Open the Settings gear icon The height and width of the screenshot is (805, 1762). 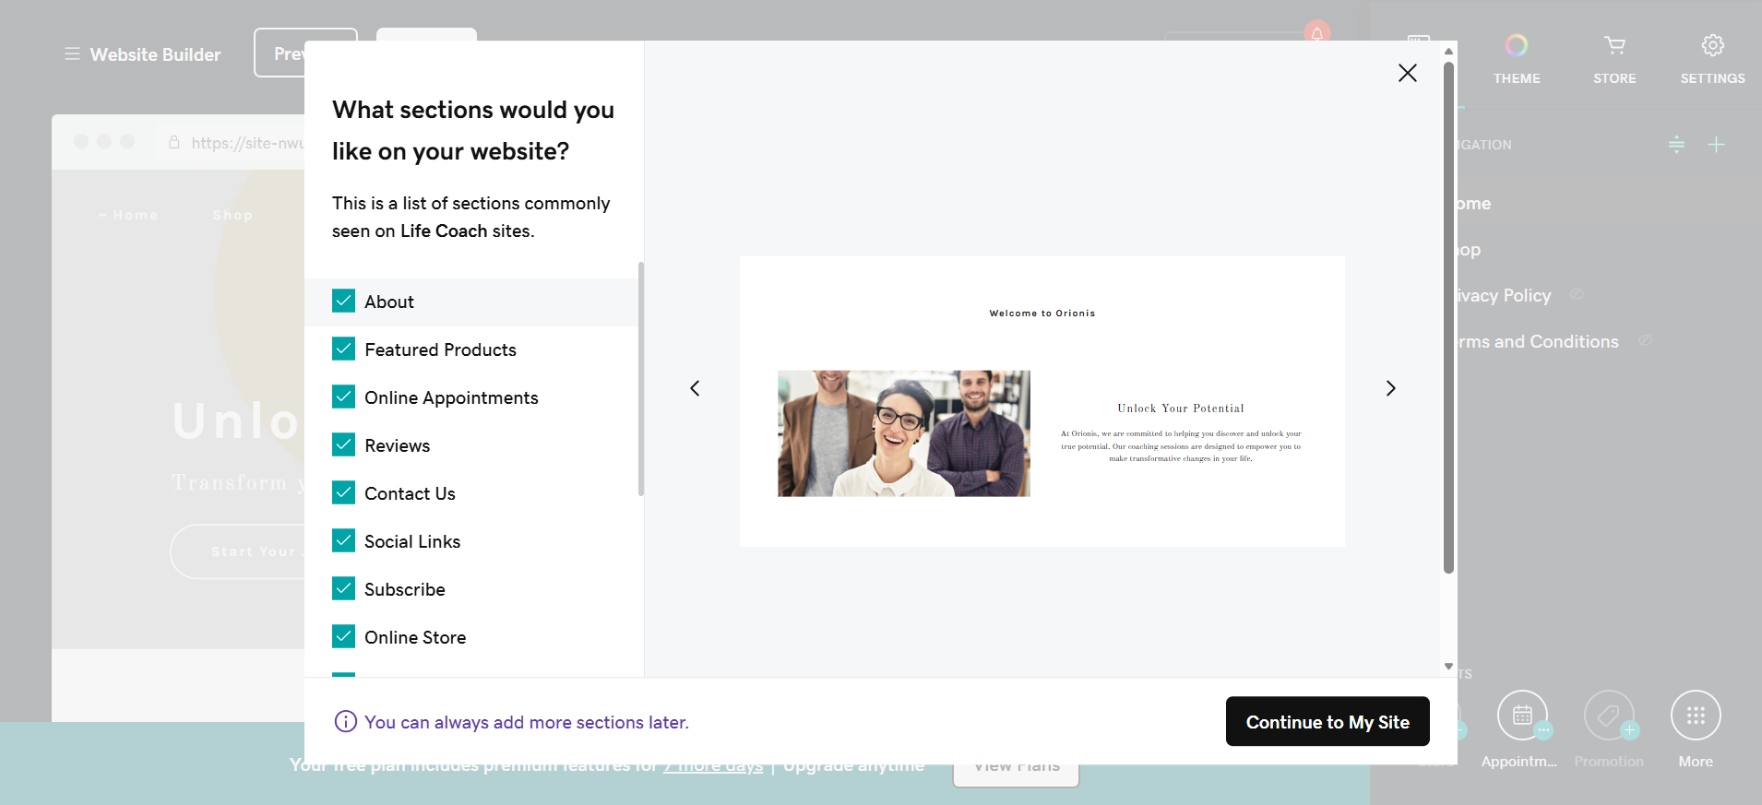click(x=1712, y=45)
